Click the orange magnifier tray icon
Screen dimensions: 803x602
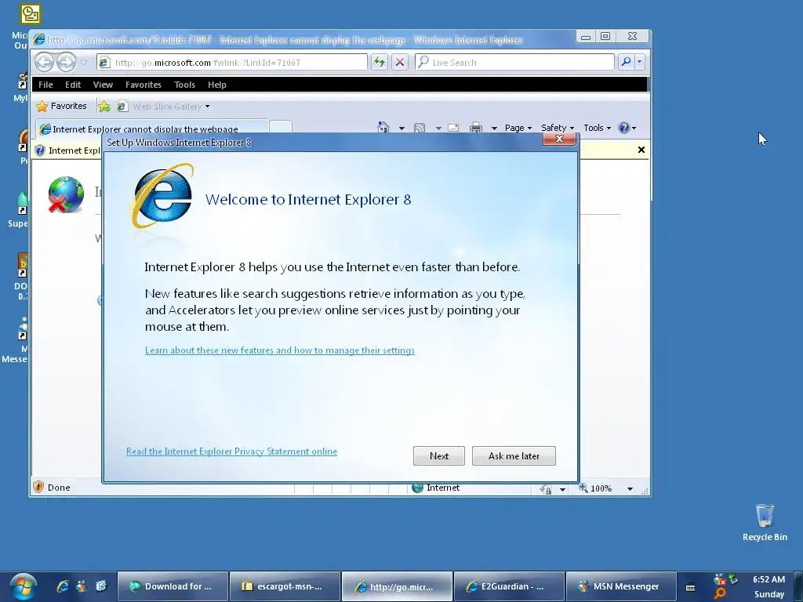tap(720, 594)
